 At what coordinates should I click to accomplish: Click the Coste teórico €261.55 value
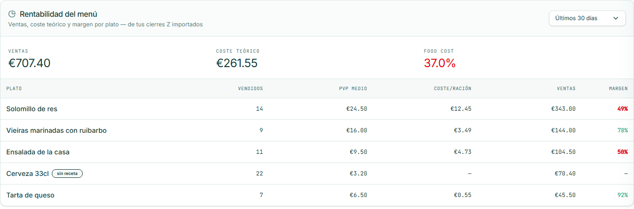click(x=237, y=63)
